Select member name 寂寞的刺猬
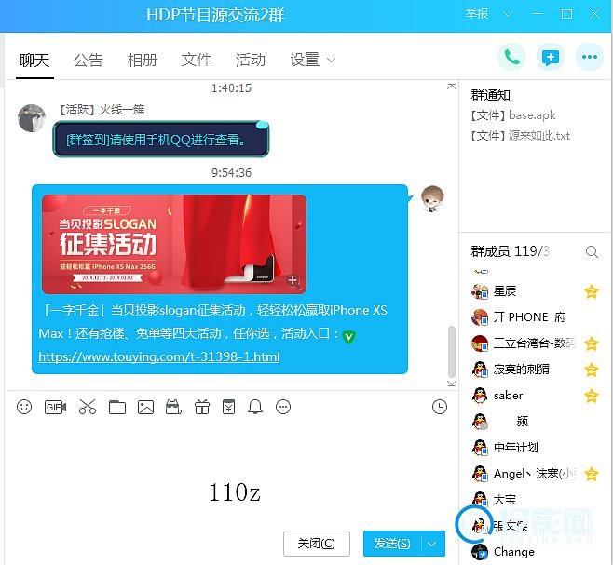 pos(521,370)
